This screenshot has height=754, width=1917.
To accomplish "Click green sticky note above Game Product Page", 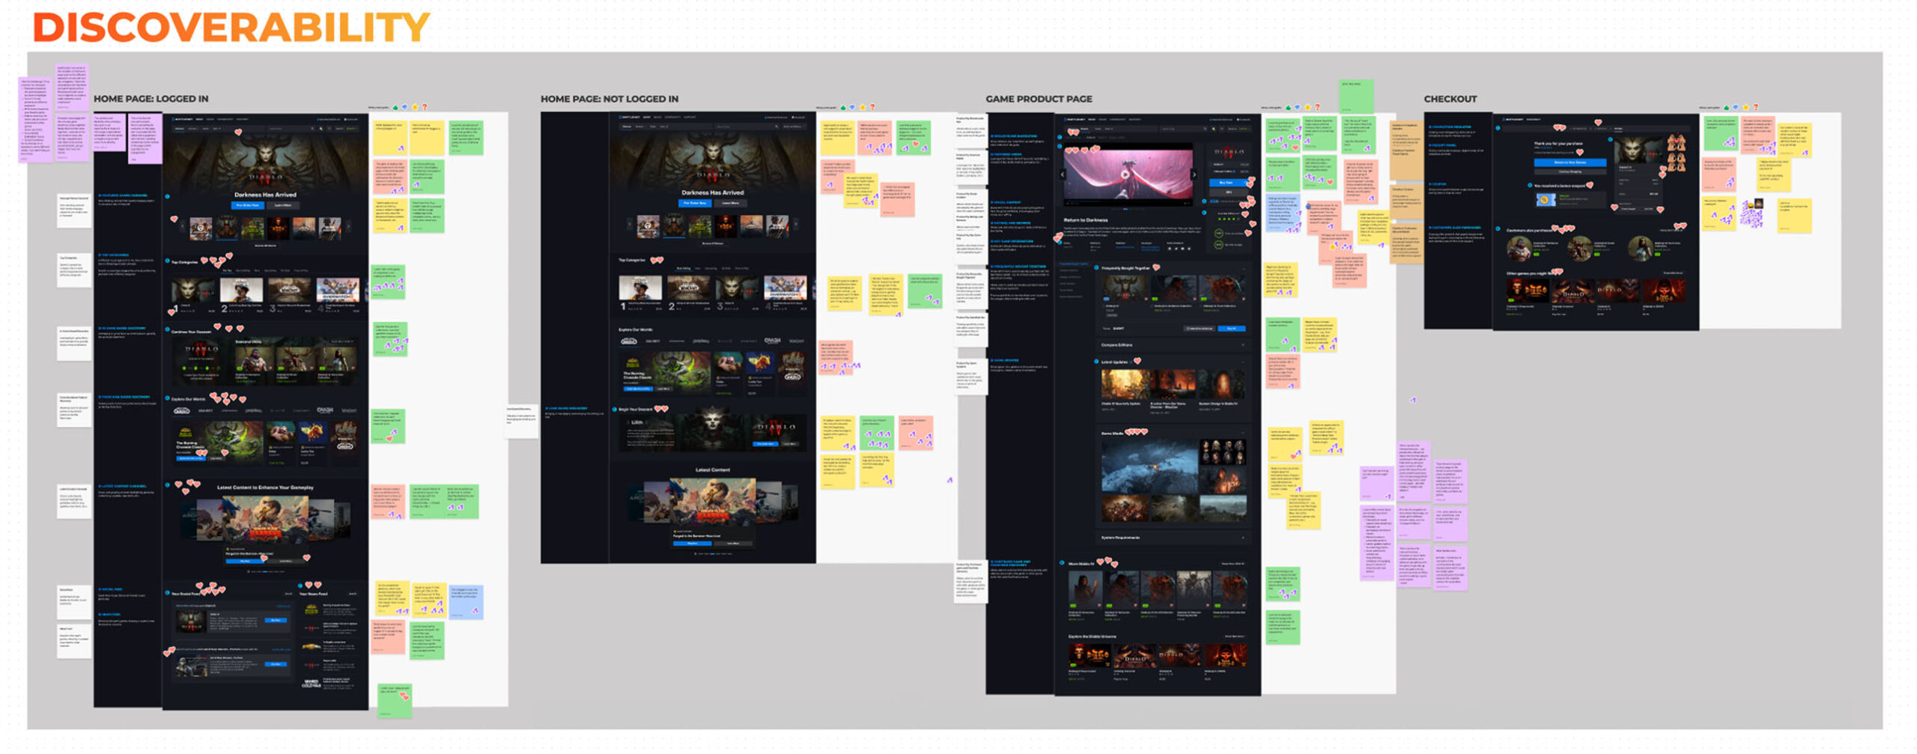I will tap(1356, 95).
